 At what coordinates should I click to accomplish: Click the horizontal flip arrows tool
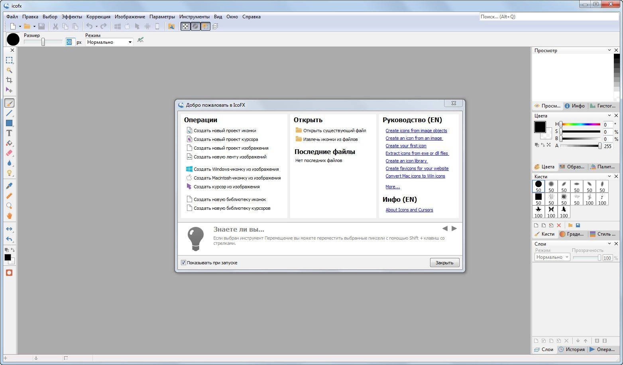click(x=9, y=229)
